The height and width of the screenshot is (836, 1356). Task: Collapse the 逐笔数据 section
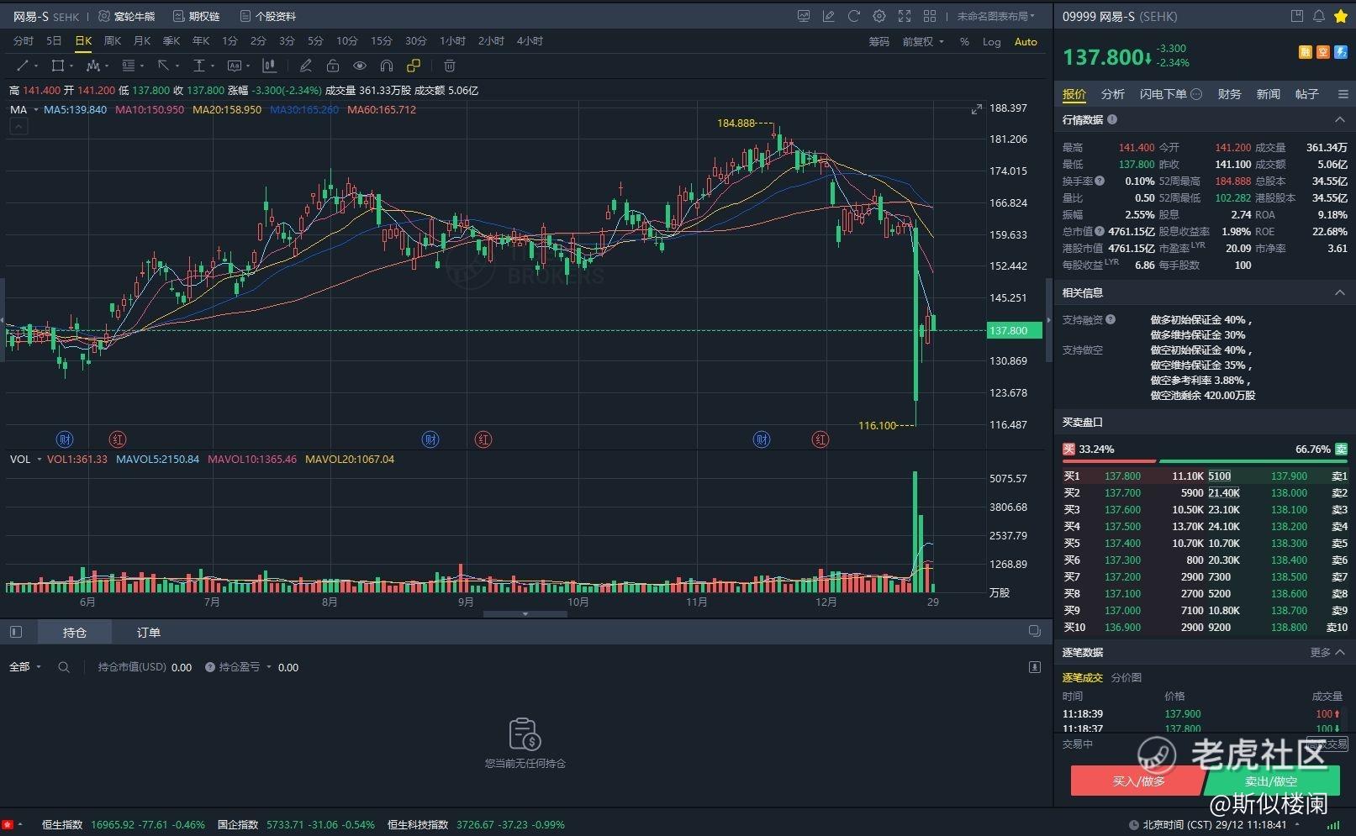click(1340, 653)
